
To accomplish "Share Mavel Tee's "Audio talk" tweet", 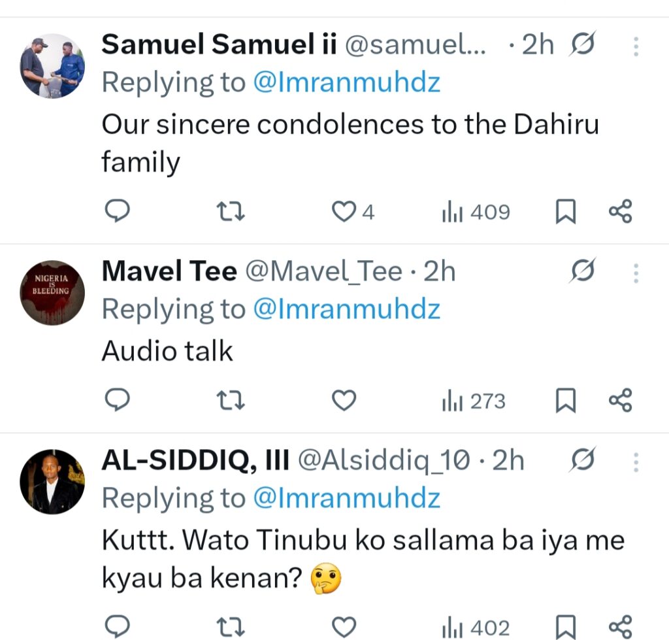I will click(620, 400).
